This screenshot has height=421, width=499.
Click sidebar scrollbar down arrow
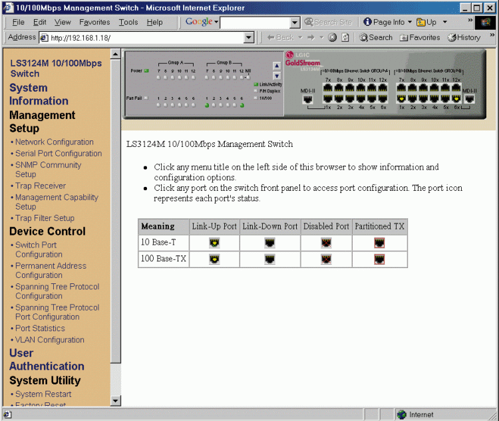(116, 400)
